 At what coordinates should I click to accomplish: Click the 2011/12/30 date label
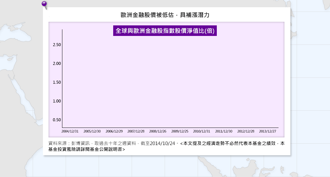pos(224,131)
